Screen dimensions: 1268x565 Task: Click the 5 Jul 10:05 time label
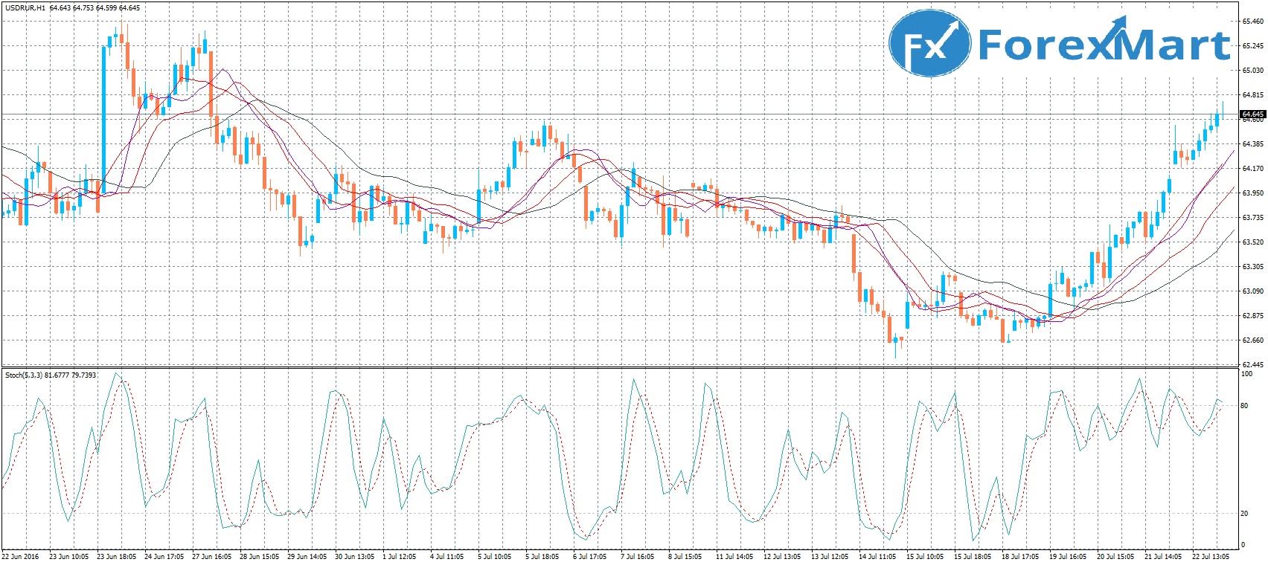pyautogui.click(x=495, y=555)
